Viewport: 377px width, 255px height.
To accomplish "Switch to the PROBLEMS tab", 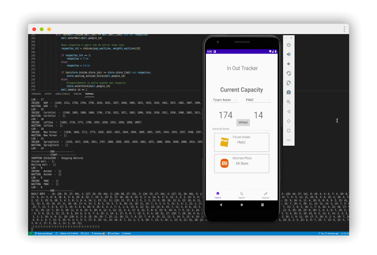I will point(36,94).
